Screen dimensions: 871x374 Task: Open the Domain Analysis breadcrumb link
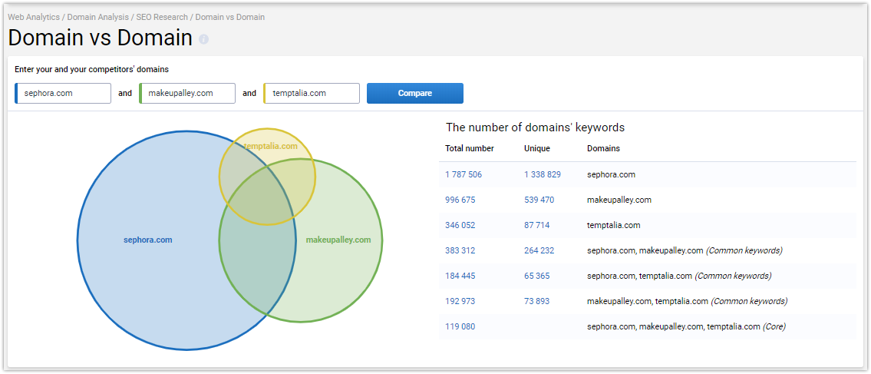point(97,17)
